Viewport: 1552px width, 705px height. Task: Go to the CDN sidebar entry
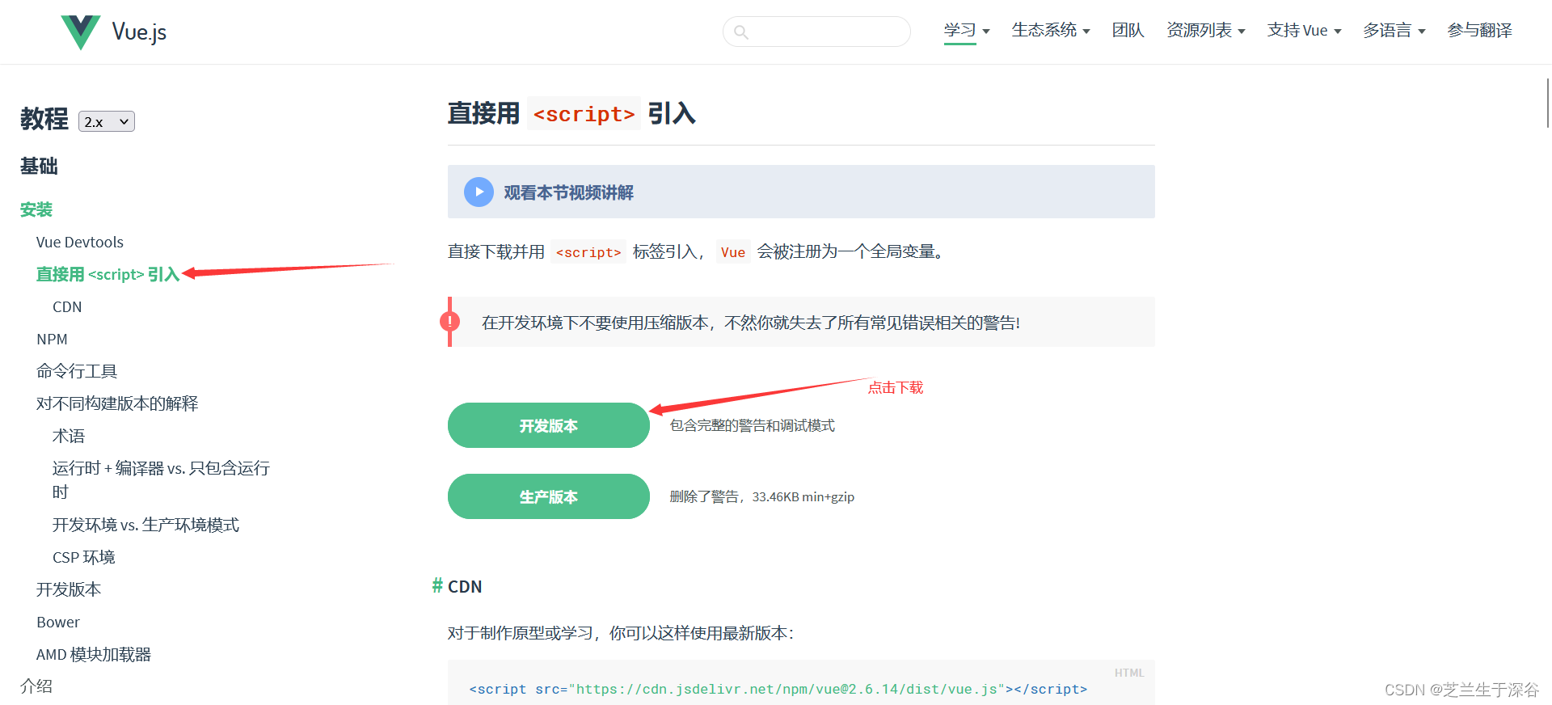tap(67, 306)
